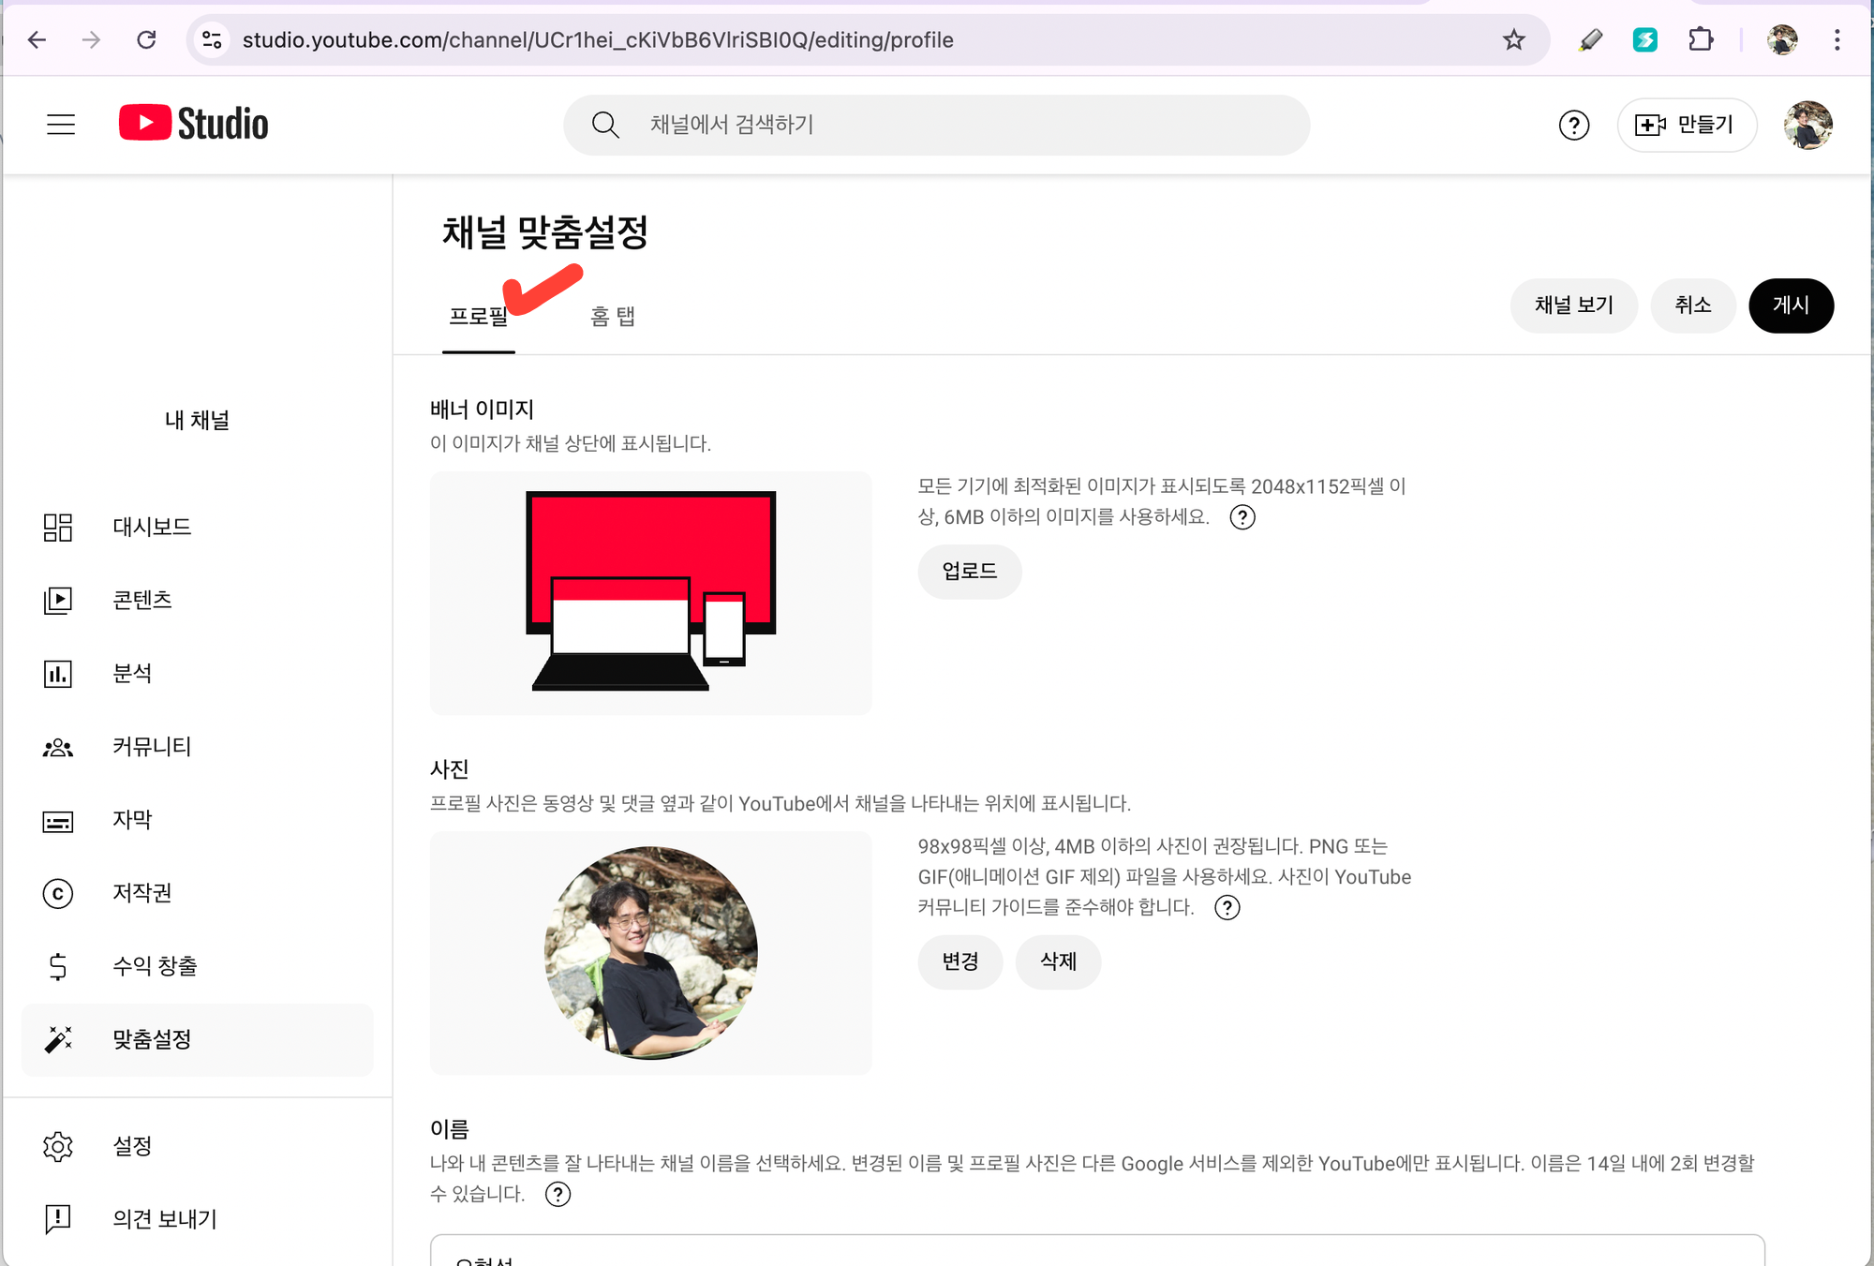1874x1266 pixels.
Task: Open the browser extensions puzzle icon
Action: coord(1701,39)
